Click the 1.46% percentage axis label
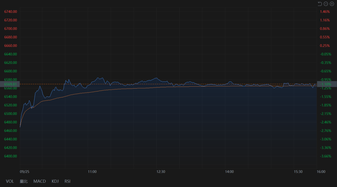 325,11
